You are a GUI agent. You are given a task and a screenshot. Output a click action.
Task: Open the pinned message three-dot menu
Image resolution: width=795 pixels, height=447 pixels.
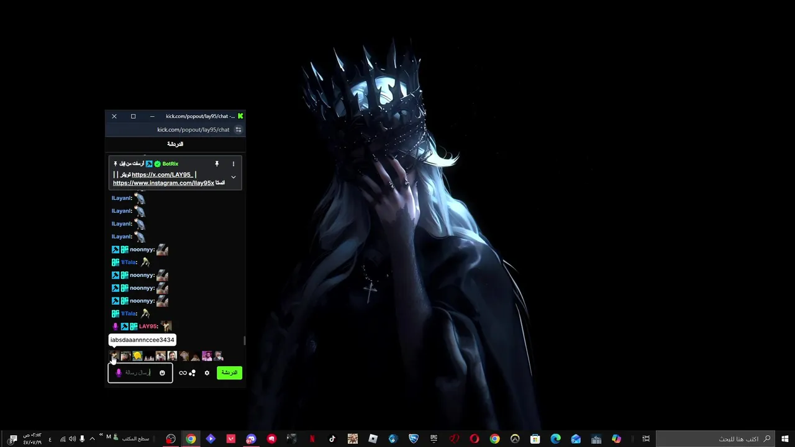(x=234, y=164)
